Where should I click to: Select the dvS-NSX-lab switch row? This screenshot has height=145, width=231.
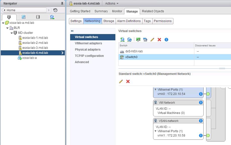pyautogui.click(x=156, y=51)
